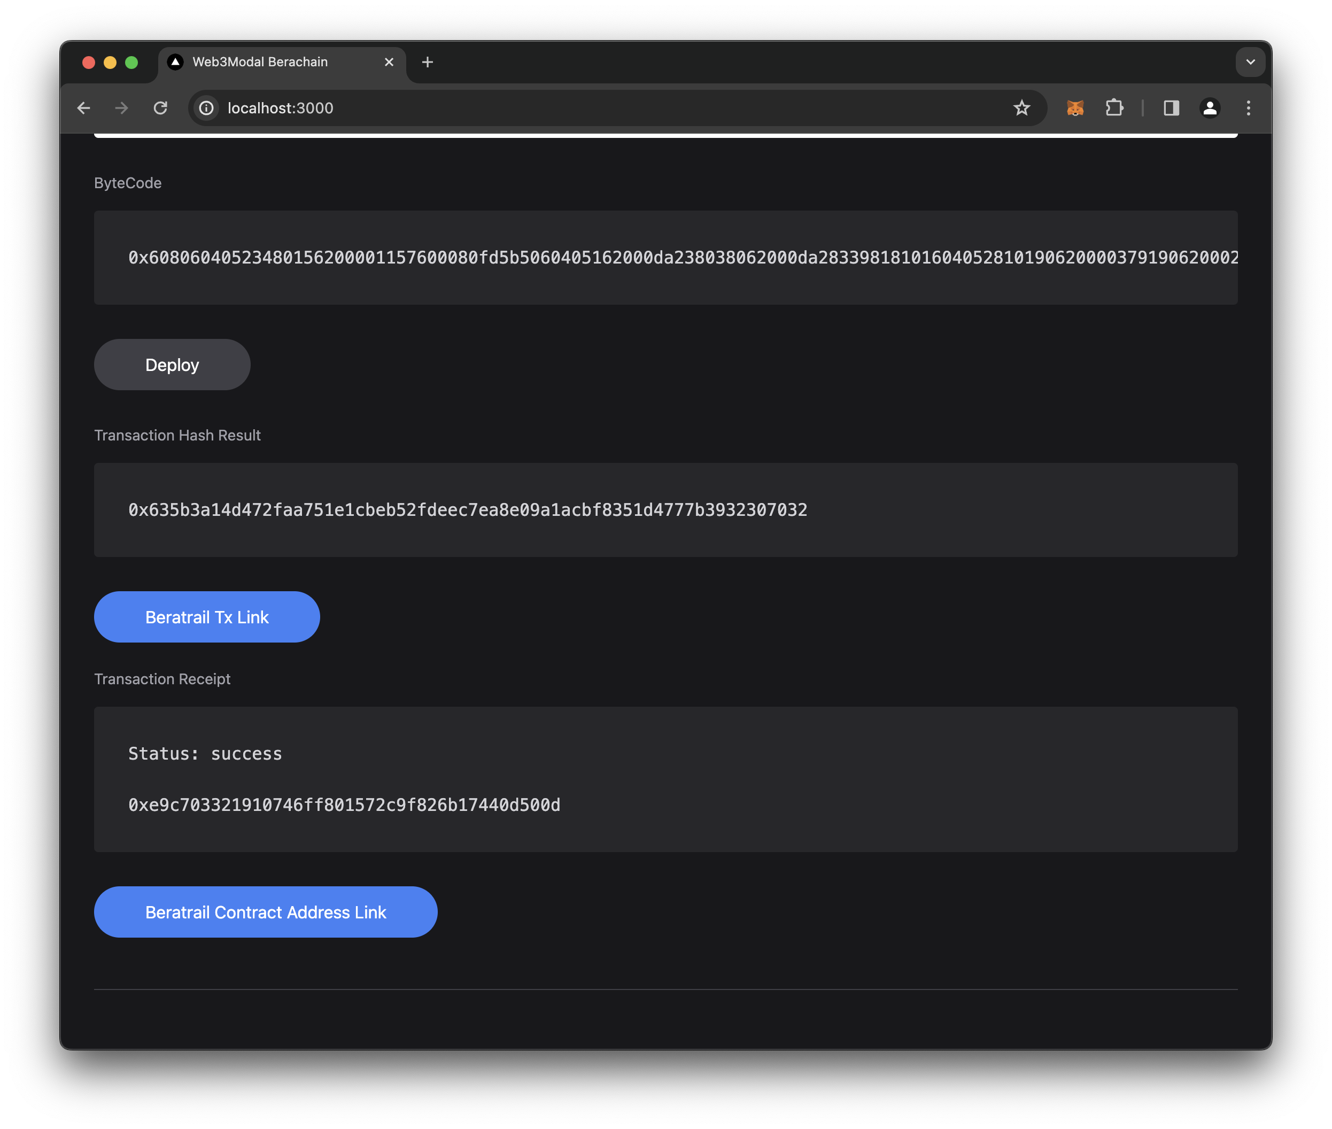The image size is (1332, 1129).
Task: Bookmark this page with the star icon
Action: [1021, 108]
